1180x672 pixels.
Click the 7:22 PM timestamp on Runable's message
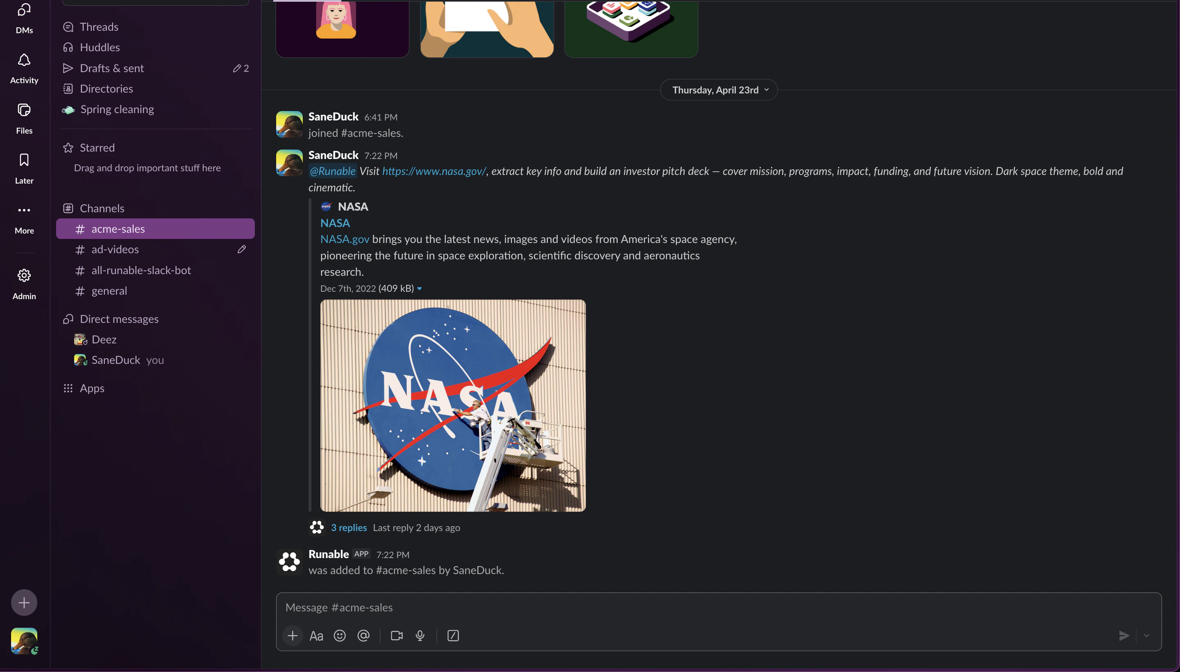(393, 554)
